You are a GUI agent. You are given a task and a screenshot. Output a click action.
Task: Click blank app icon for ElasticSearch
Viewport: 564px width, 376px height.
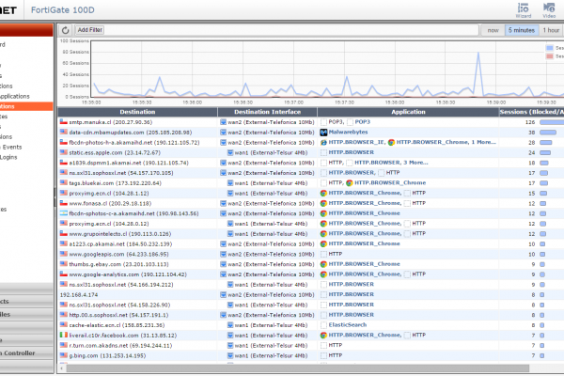point(323,325)
